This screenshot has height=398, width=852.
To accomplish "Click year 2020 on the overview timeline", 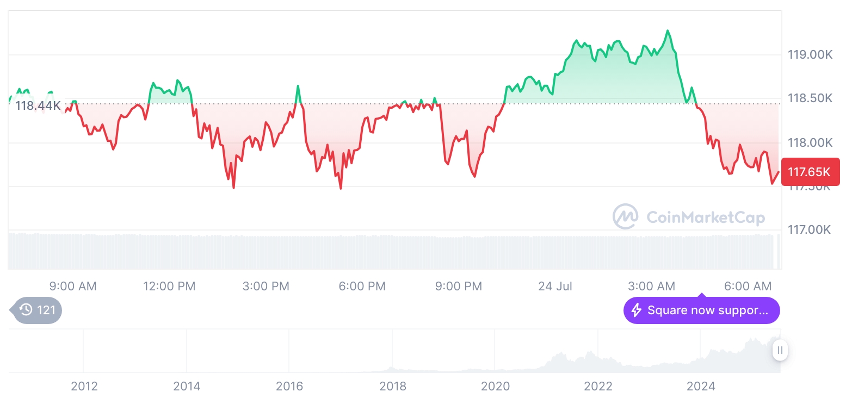I will tap(495, 387).
